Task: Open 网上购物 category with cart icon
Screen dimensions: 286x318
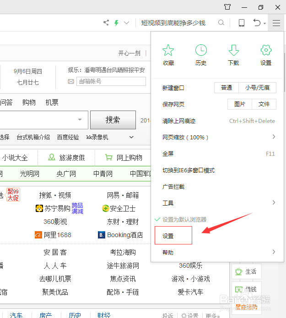Action: tap(124, 158)
